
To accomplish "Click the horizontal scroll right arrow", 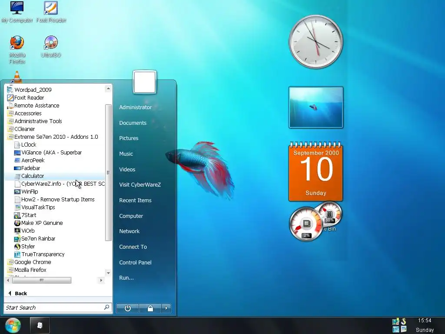I will pyautogui.click(x=101, y=281).
